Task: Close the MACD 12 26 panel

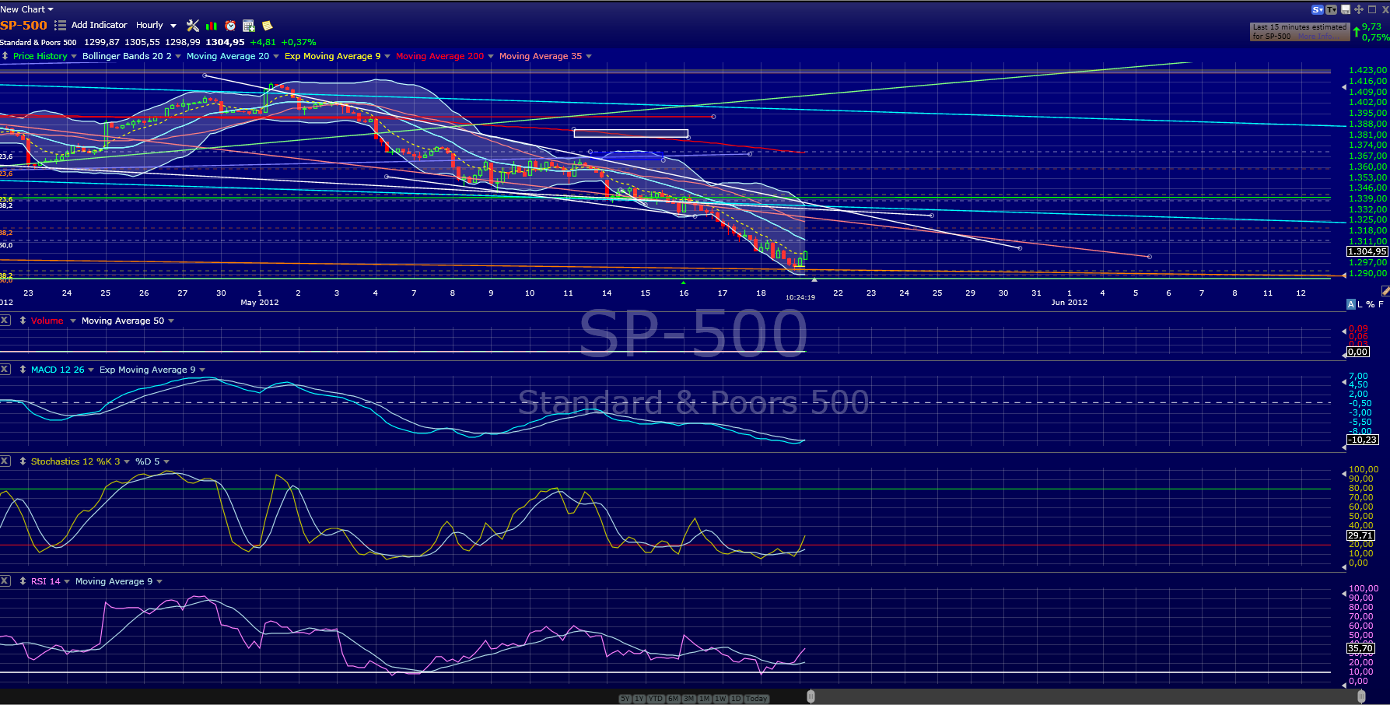Action: (5, 369)
